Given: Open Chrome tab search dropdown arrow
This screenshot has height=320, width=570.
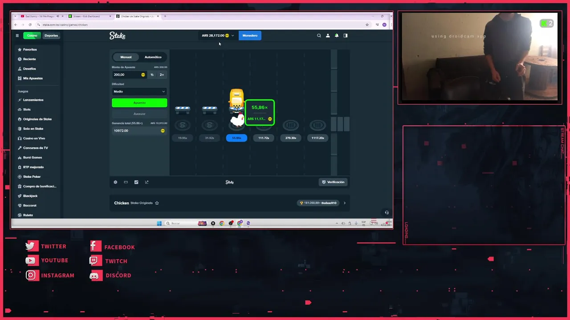Looking at the screenshot, I should (16, 16).
